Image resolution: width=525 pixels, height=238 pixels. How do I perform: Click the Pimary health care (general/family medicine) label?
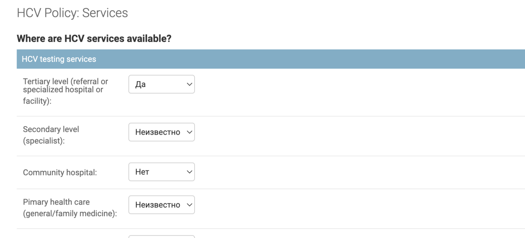pos(70,208)
